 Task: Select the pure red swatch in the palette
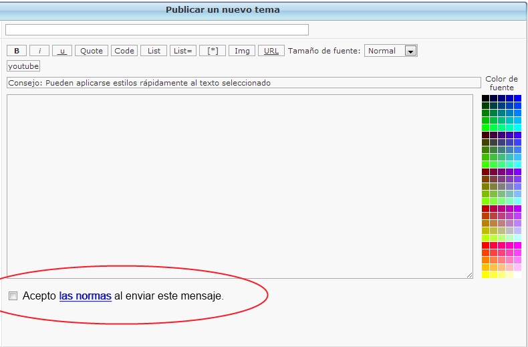[486, 245]
